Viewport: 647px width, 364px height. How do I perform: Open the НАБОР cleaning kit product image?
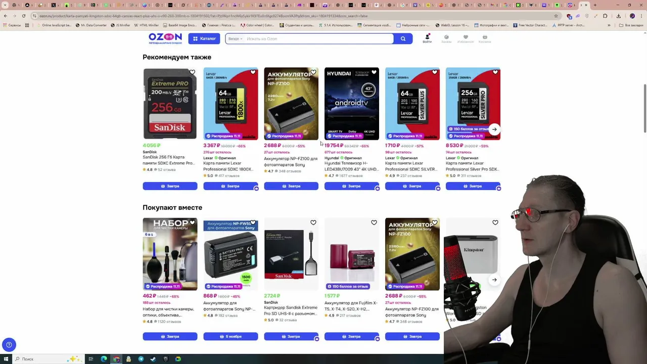(170, 254)
